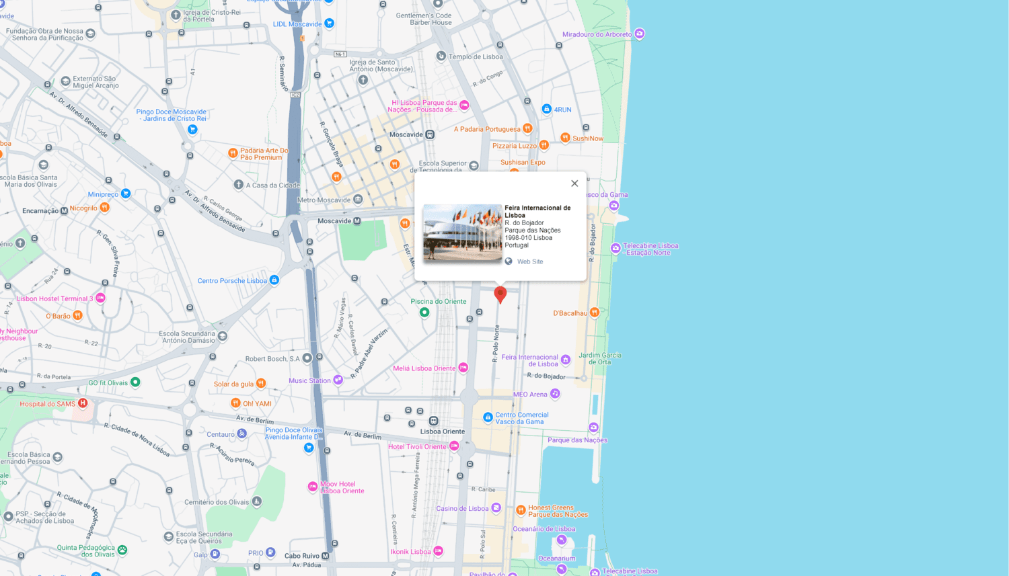Open the Robert Bosch, S.A icon
The image size is (1009, 576).
(x=307, y=358)
